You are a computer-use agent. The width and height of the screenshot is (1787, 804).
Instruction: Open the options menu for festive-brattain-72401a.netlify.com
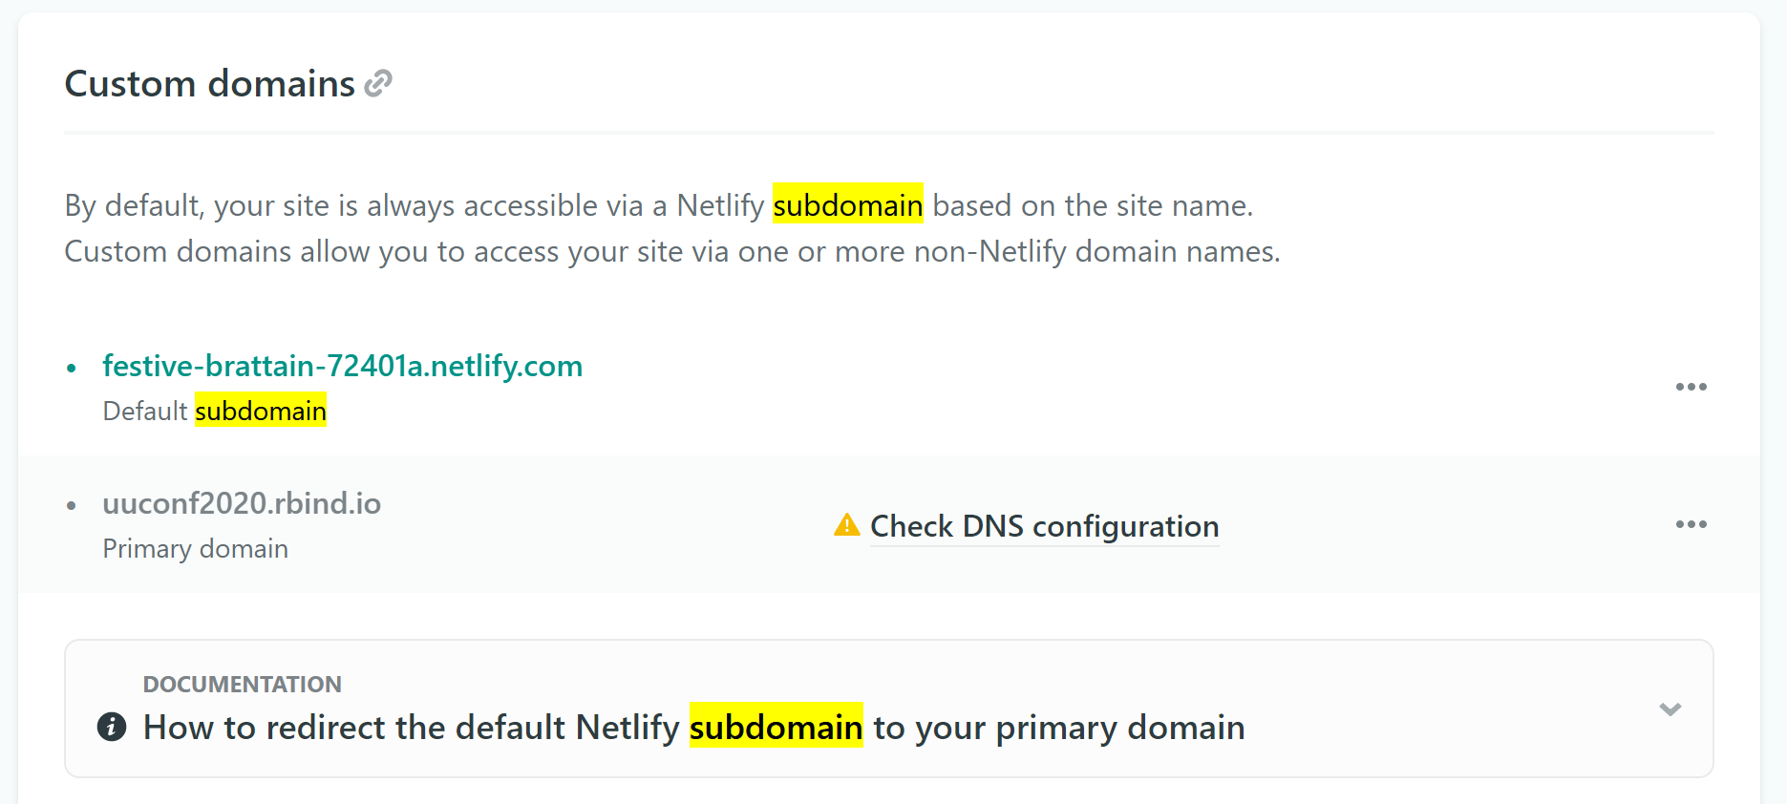point(1691,387)
